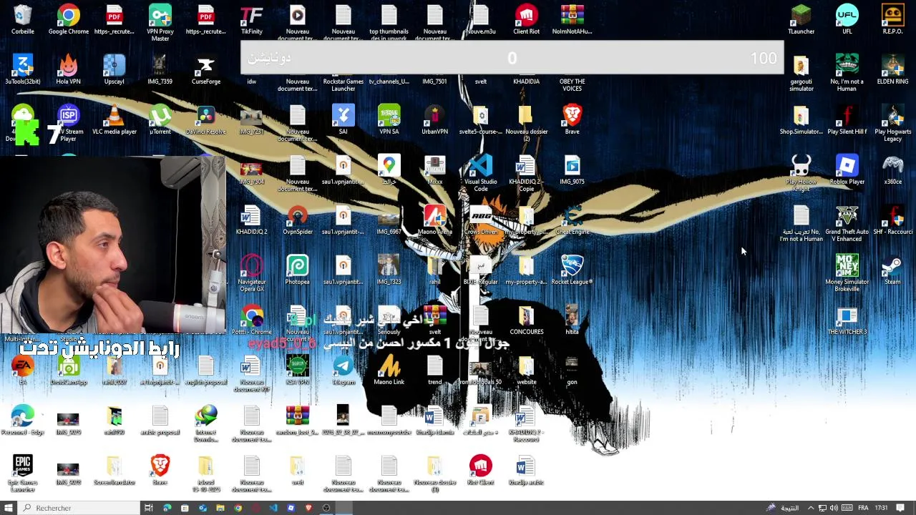Launch Steam desktop shortcut
Image resolution: width=916 pixels, height=515 pixels.
[893, 270]
